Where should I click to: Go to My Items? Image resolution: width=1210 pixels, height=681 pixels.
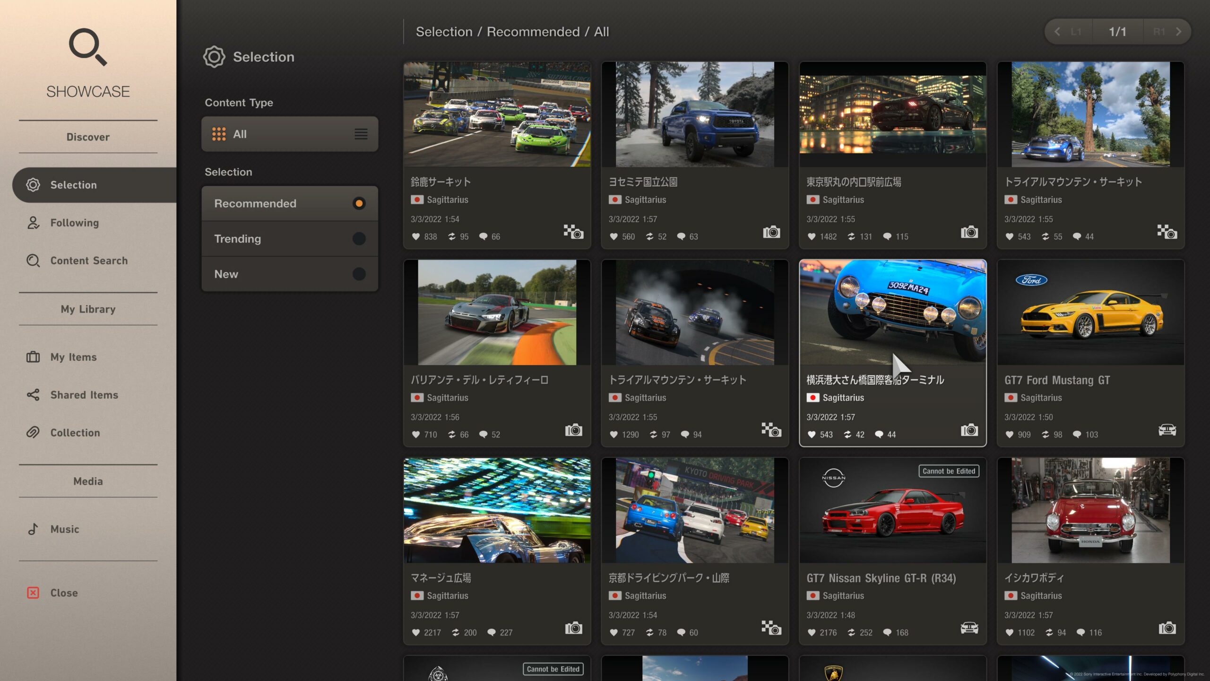[x=74, y=357]
